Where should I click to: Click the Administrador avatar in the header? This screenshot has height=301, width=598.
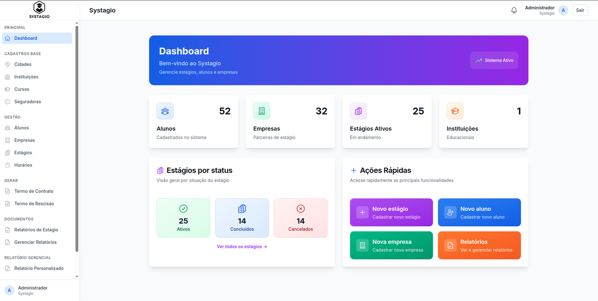coord(563,10)
